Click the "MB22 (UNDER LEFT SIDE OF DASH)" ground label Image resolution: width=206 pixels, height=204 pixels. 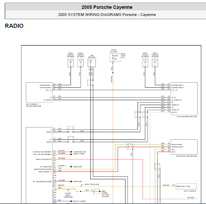[x=105, y=194]
